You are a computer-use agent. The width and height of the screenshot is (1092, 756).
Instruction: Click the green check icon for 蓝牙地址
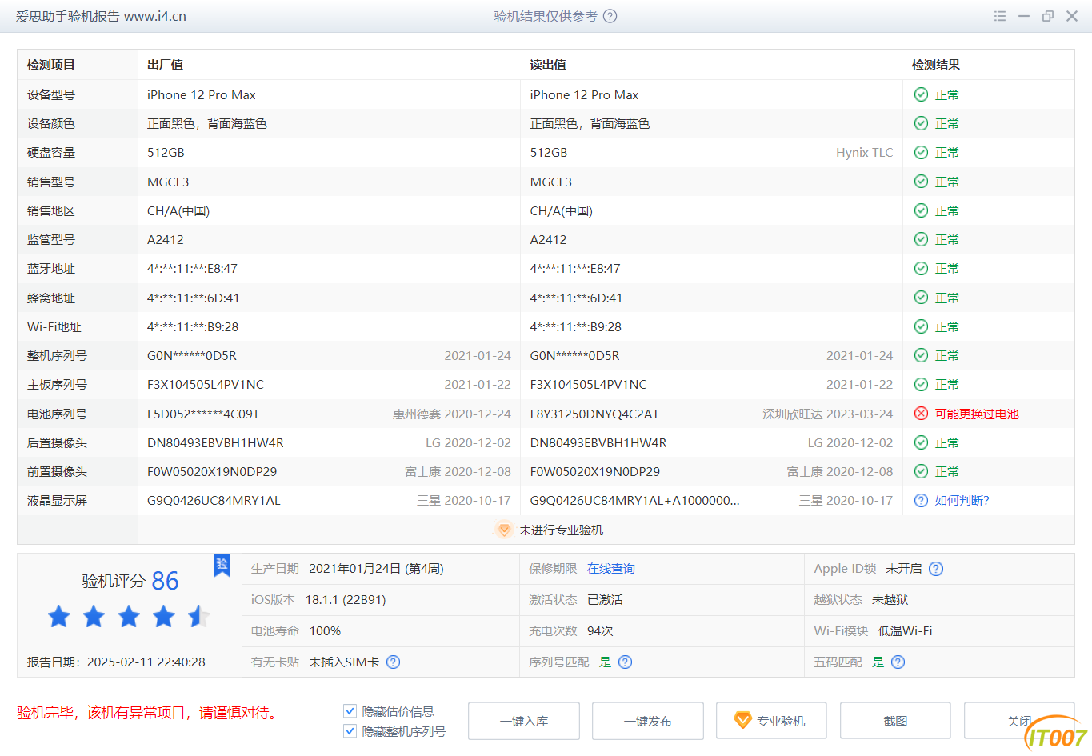921,268
